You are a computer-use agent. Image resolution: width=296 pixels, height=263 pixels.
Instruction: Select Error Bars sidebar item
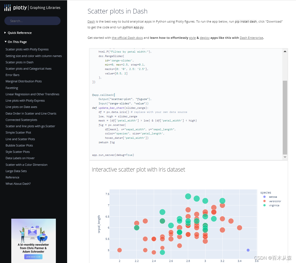(12, 75)
